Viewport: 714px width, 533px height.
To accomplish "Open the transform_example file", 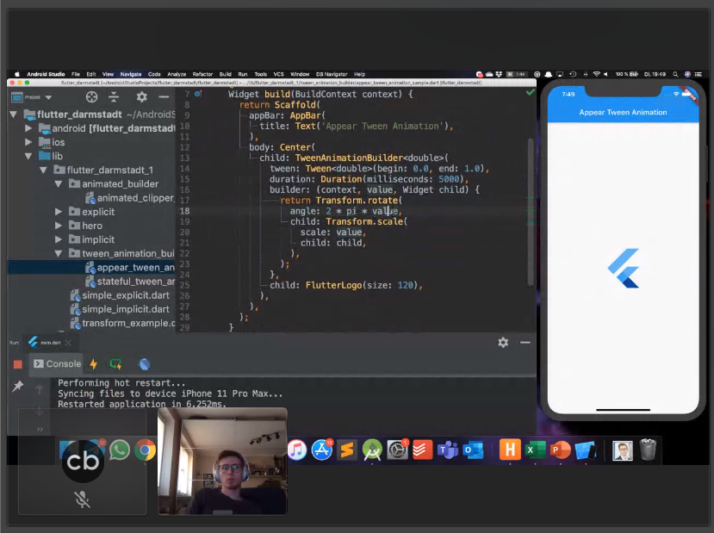I will [122, 323].
